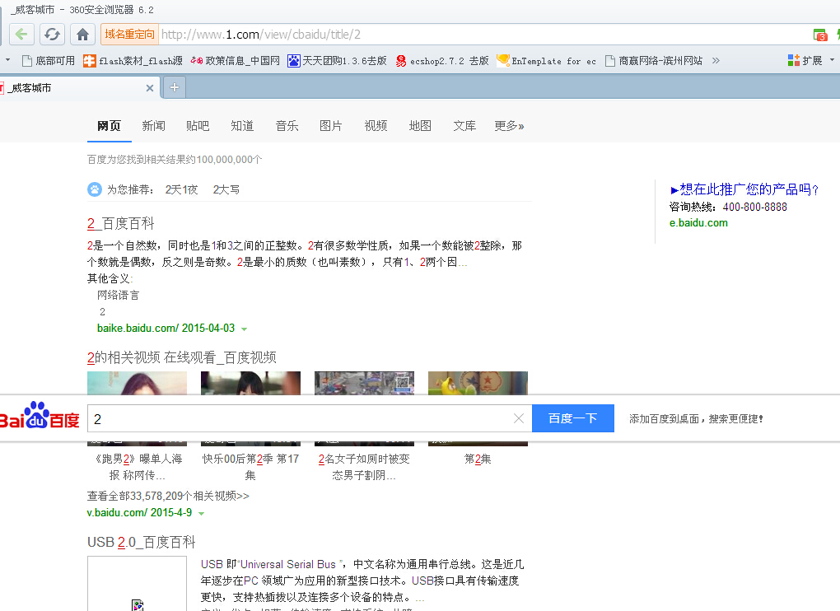Image resolution: width=840 pixels, height=611 pixels.
Task: Switch to the 图片 tab
Action: click(331, 126)
